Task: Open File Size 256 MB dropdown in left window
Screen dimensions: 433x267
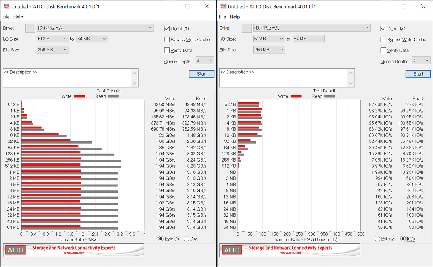Action: pos(53,50)
